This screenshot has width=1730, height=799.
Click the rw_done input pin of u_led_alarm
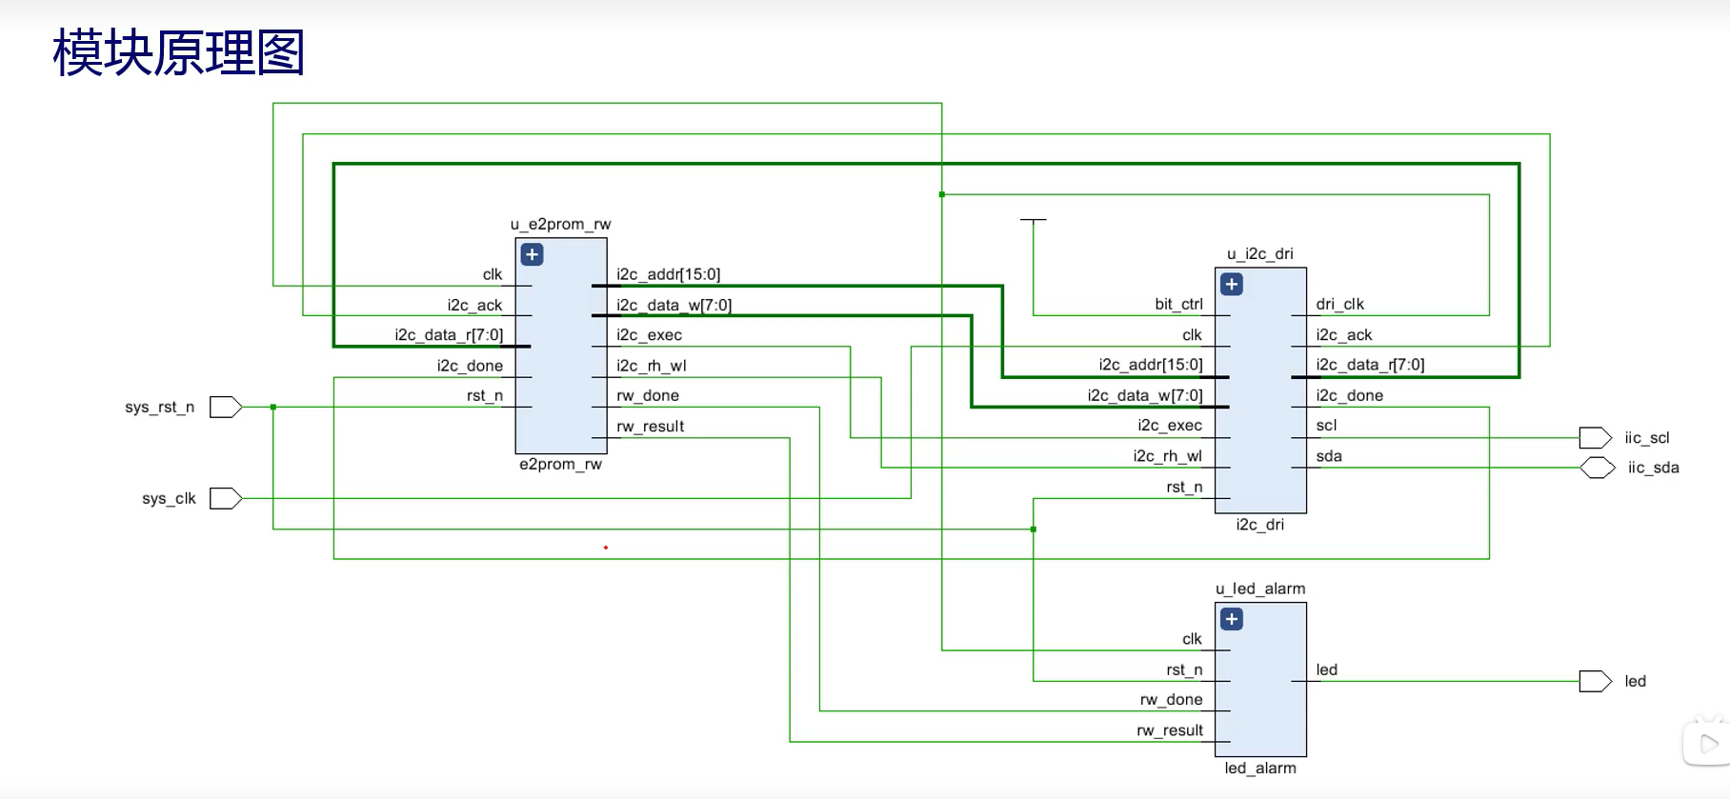[1171, 700]
